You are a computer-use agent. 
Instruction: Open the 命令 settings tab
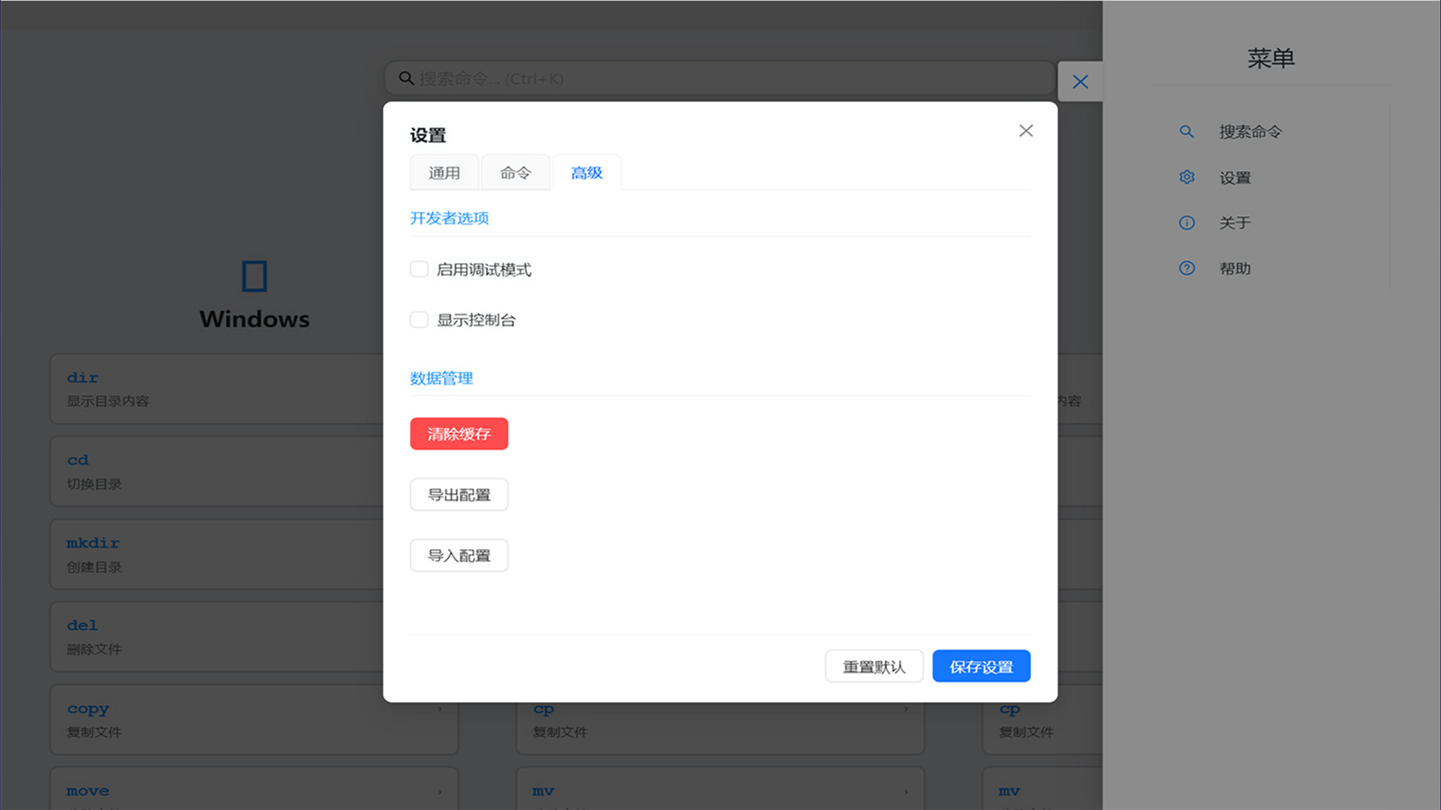pos(516,173)
